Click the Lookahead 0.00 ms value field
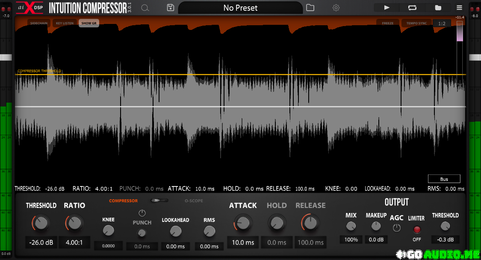This screenshot has height=260, width=481. click(x=175, y=246)
